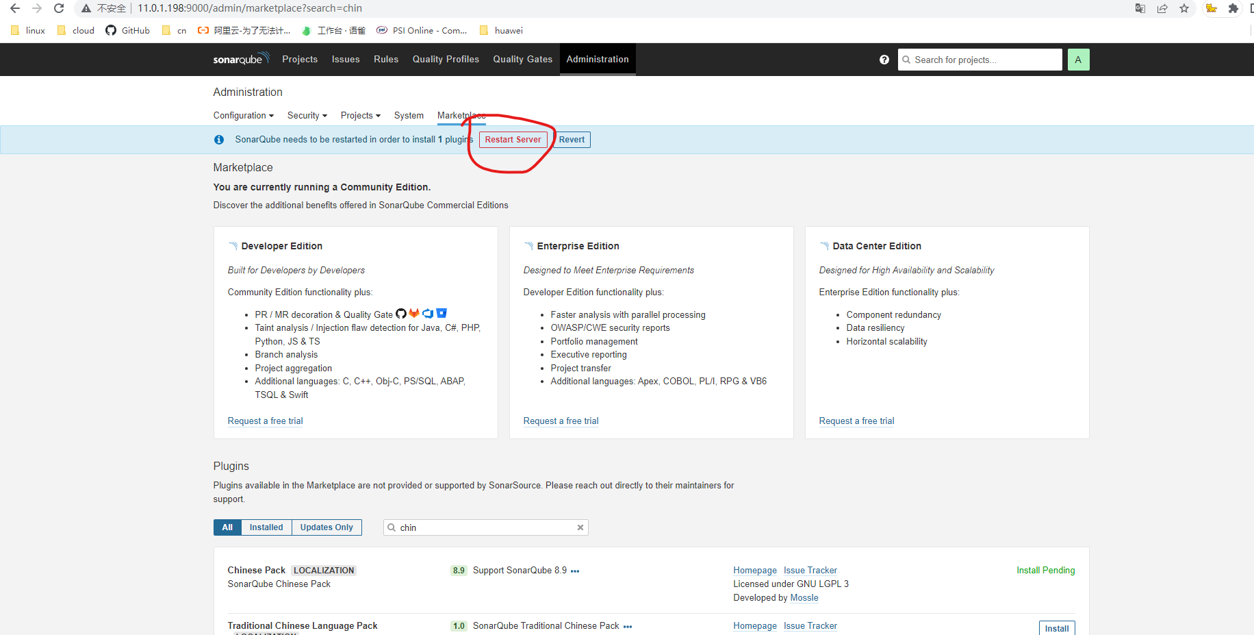
Task: Click the share page icon
Action: click(1162, 8)
